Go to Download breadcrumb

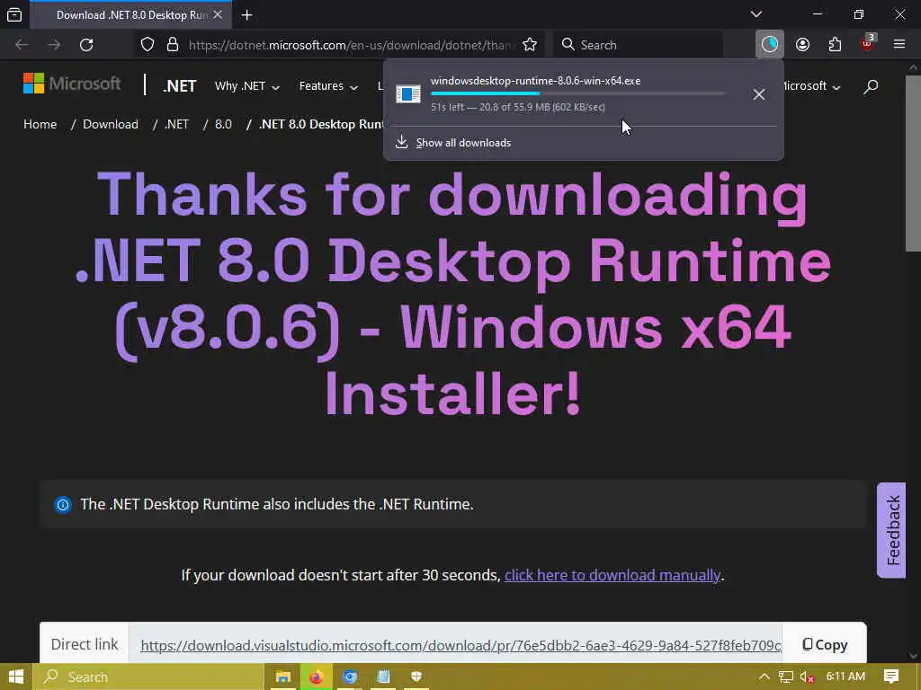[111, 124]
